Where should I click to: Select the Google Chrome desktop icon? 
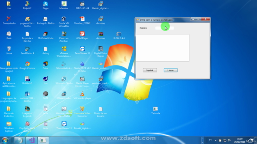coord(27,65)
